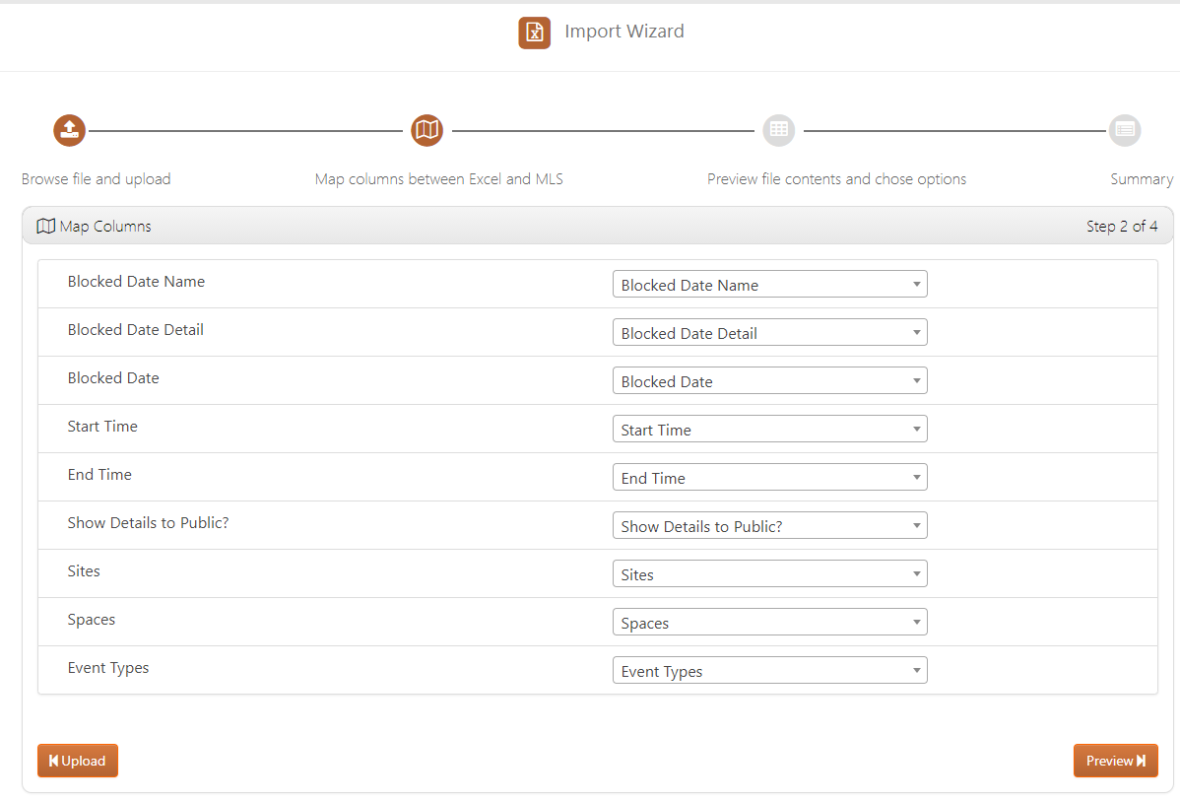1180x801 pixels.
Task: Select 'Preview file contents and chose options' step
Action: pos(836,179)
